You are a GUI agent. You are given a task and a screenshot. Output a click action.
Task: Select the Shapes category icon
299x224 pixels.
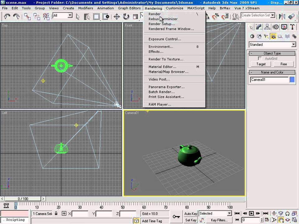tap(259, 36)
